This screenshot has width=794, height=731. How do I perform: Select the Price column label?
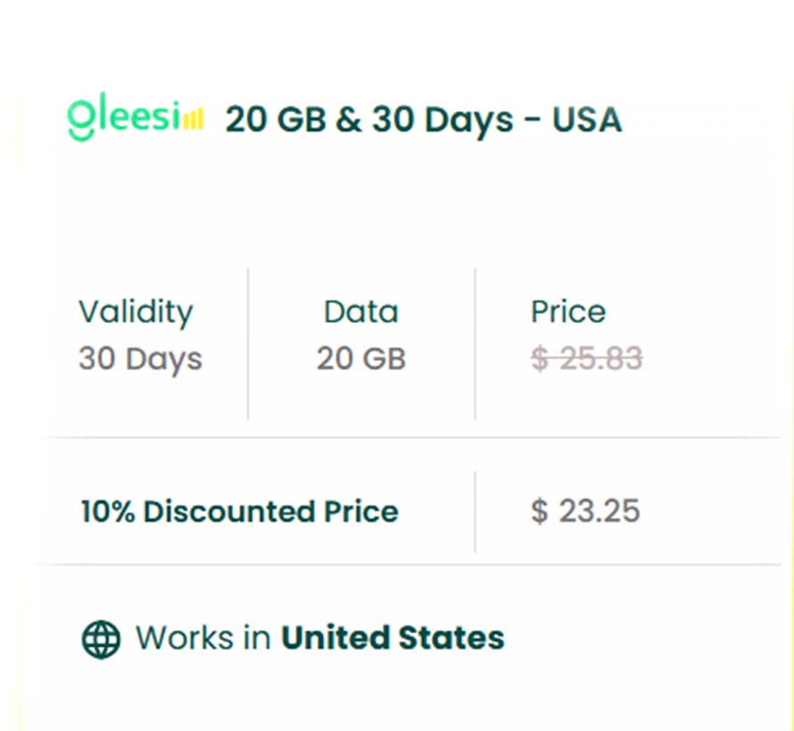click(x=568, y=312)
